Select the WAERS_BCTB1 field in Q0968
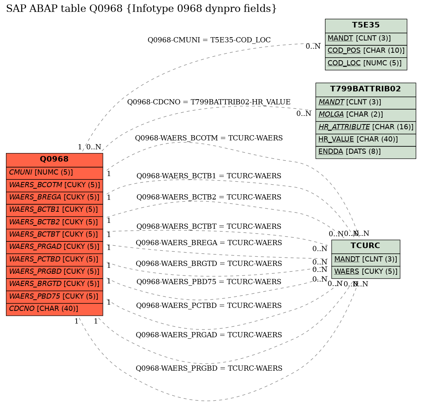 pyautogui.click(x=54, y=210)
